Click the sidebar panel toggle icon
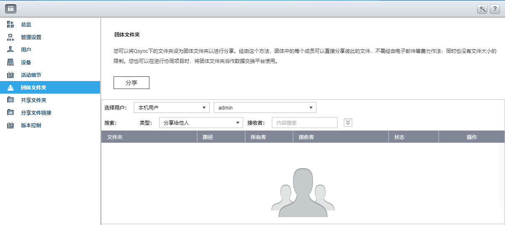 coord(11,8)
